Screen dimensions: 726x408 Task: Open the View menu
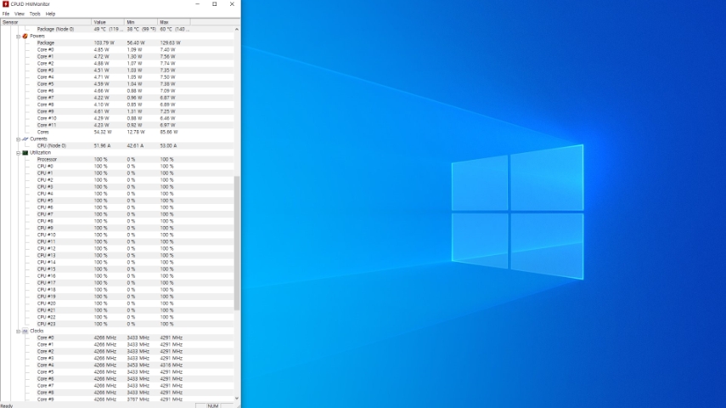pos(20,14)
